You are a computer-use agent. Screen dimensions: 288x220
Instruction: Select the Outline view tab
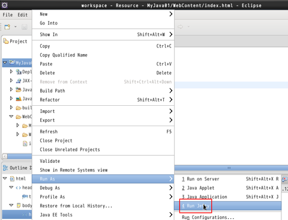pos(17,168)
